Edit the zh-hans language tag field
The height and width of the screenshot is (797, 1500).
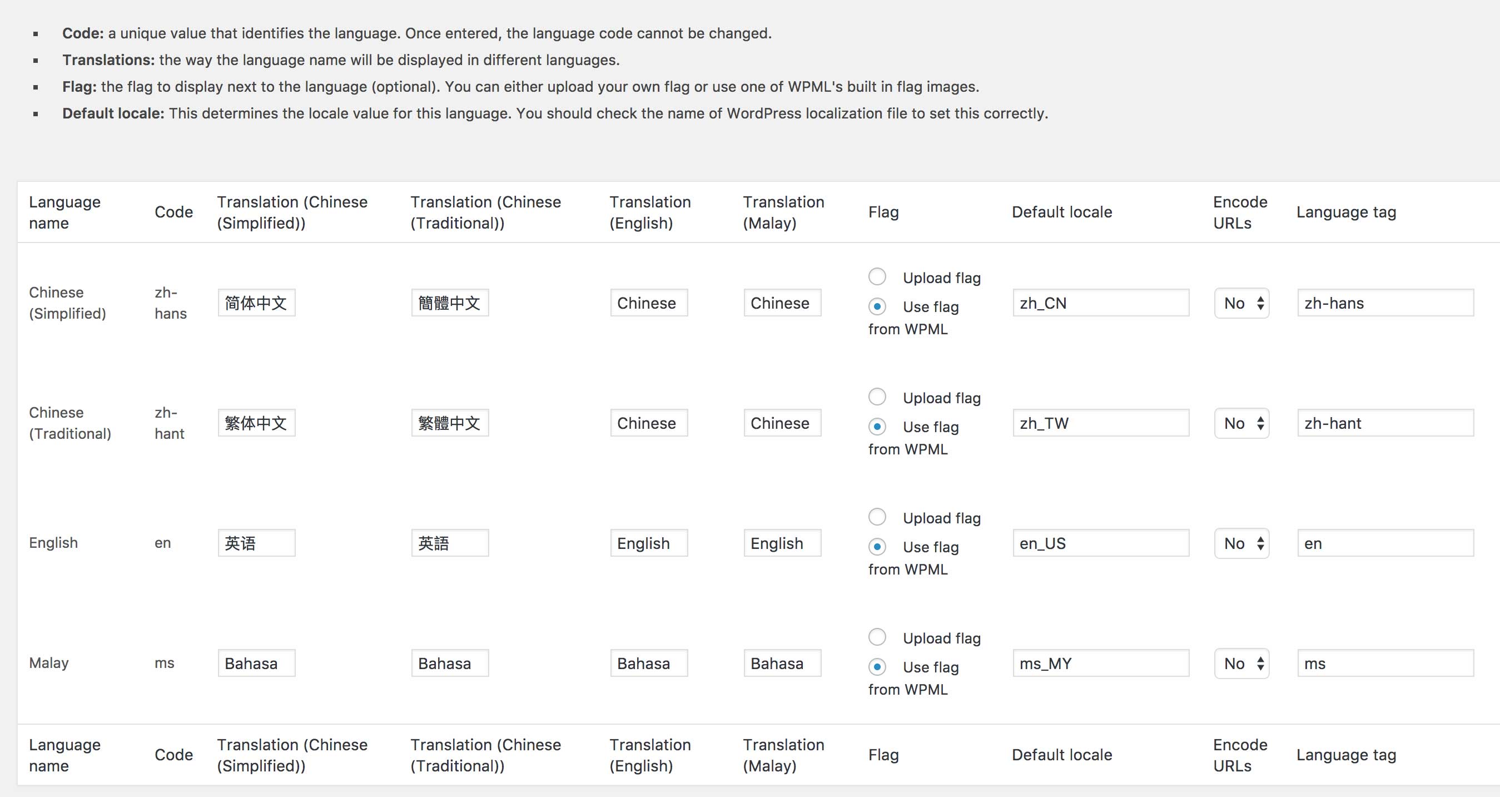pos(1385,303)
